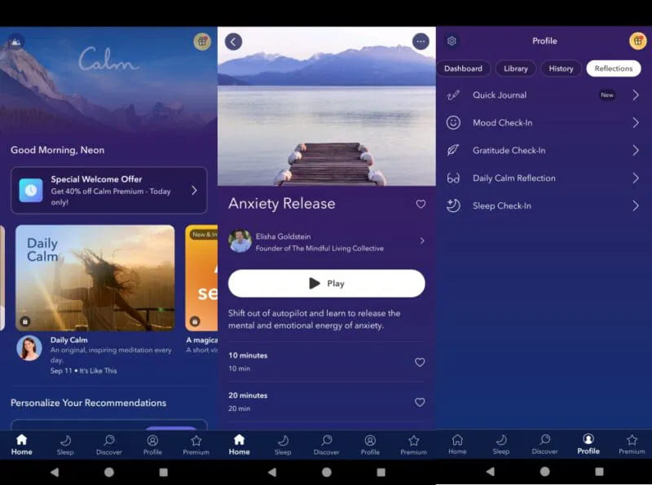Open the Quick Journal row chevron
The width and height of the screenshot is (652, 485).
pos(636,95)
